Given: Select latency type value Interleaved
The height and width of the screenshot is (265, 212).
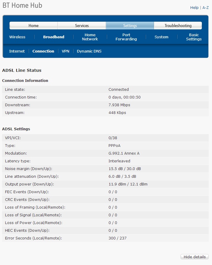Looking at the screenshot, I should tap(119, 161).
